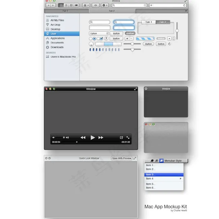Click the round help question mark button
The width and height of the screenshot is (219, 219).
pyautogui.click(x=106, y=39)
